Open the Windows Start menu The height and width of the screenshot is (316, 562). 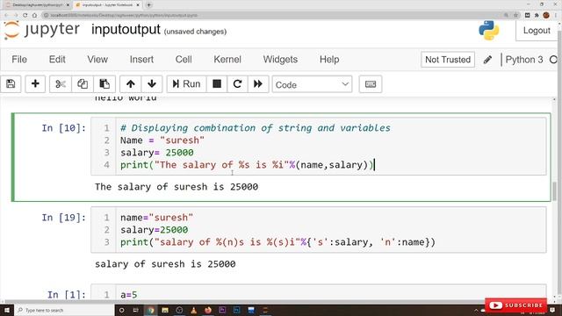coord(7,310)
